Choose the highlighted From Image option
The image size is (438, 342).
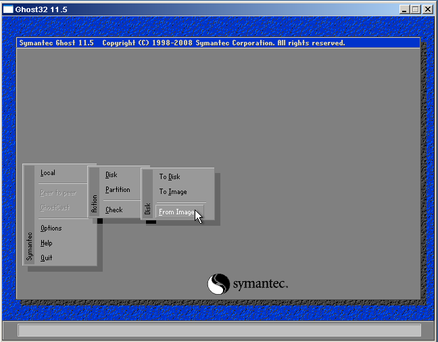[x=180, y=212]
